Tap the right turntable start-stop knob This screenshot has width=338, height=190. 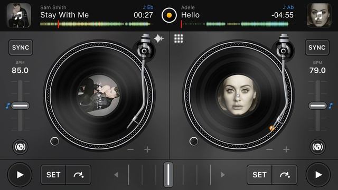pos(194,141)
